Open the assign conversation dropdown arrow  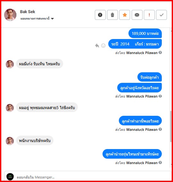(x=53, y=19)
